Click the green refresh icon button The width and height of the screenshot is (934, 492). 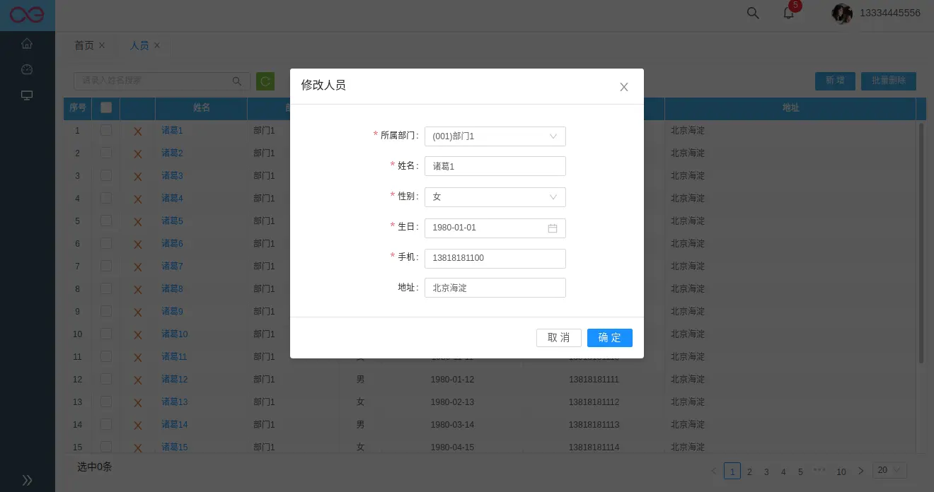[265, 81]
